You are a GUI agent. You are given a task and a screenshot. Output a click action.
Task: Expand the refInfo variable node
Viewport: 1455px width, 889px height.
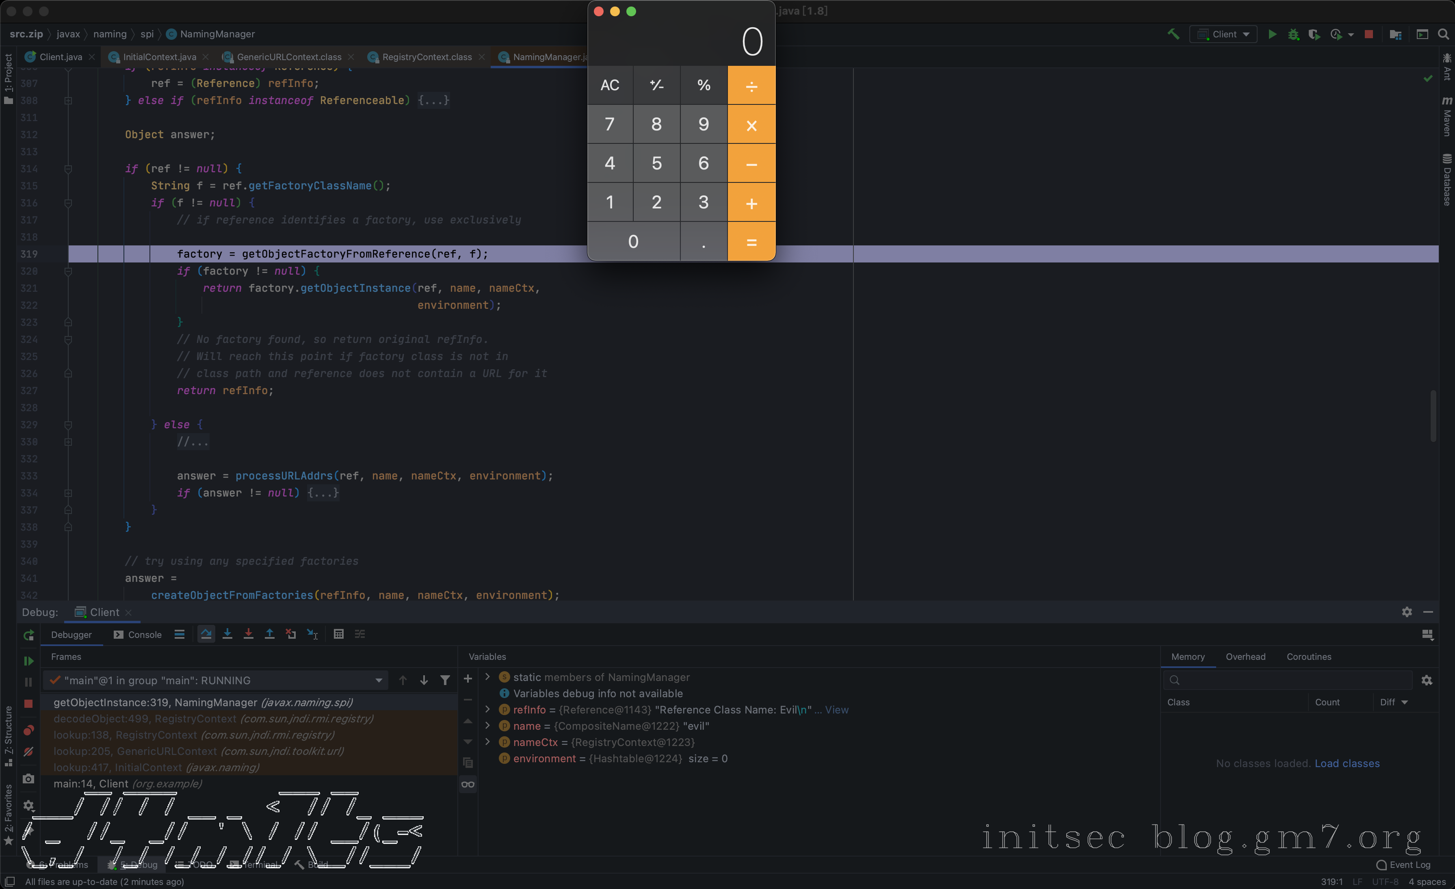[488, 709]
